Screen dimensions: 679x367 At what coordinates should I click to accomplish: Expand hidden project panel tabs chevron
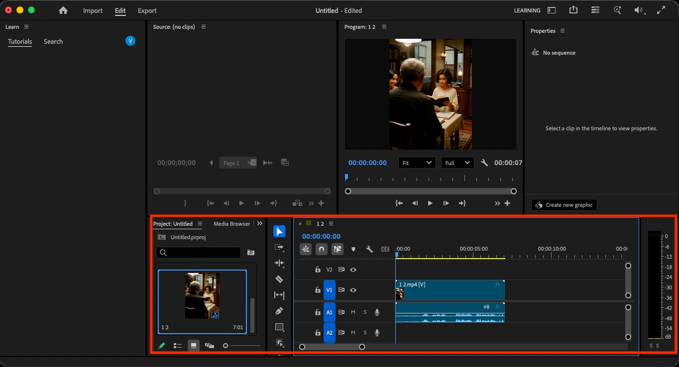pos(260,224)
